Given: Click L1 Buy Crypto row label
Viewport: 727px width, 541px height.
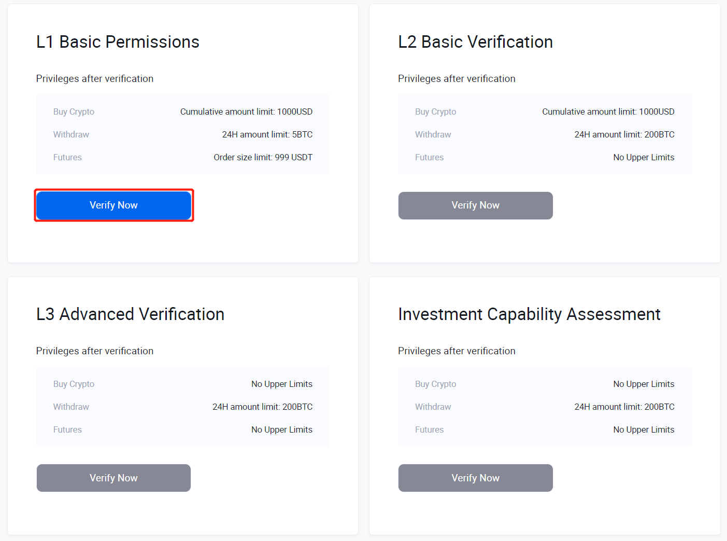Looking at the screenshot, I should tap(74, 112).
